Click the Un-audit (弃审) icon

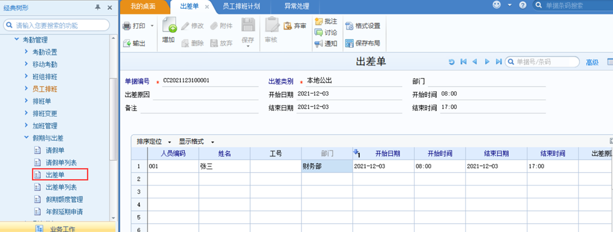pyautogui.click(x=288, y=26)
